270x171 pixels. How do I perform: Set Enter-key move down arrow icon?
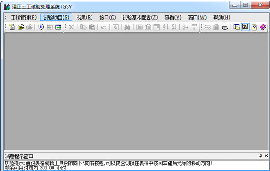tap(194, 27)
